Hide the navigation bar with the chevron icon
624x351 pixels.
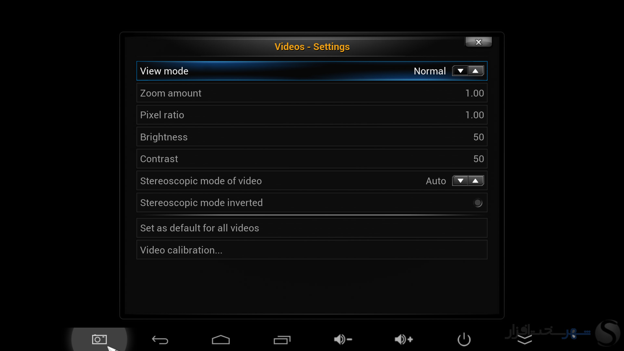tap(525, 340)
